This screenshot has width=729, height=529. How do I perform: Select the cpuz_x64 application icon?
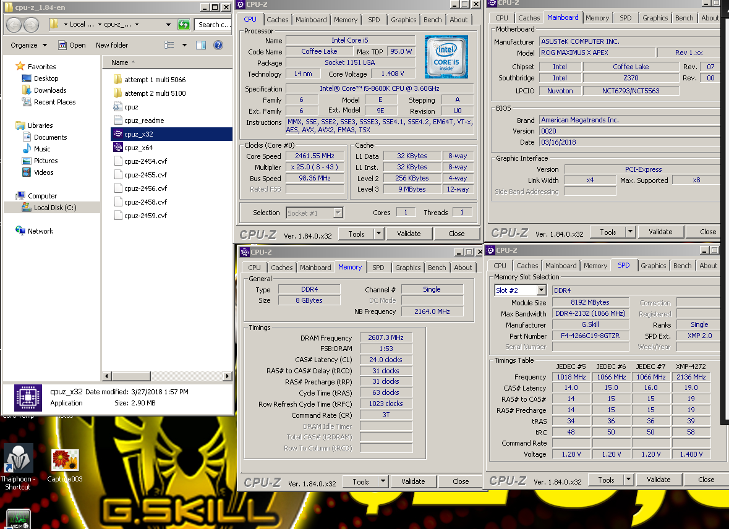click(x=118, y=148)
